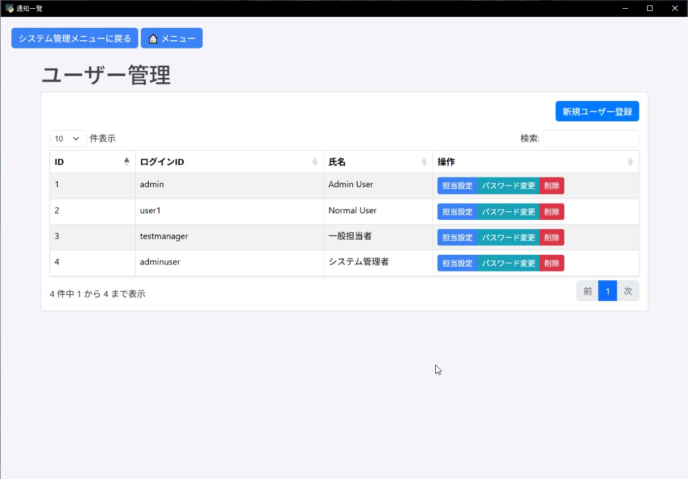Click システム管理メニューに戻る button

click(x=74, y=38)
